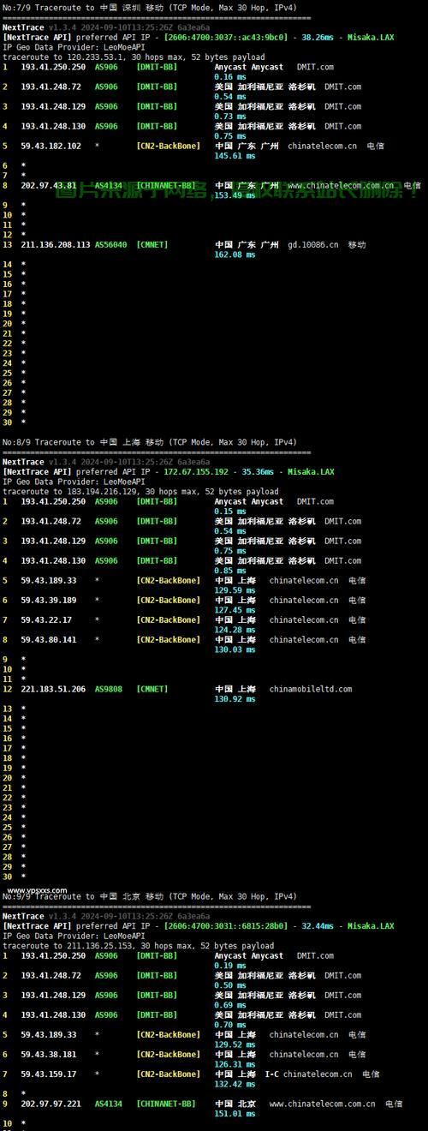This screenshot has height=1131, width=428.
Task: Click 'www.chinatelecom.com.cn' on the 202.97.97.221 row
Action: (322, 1104)
